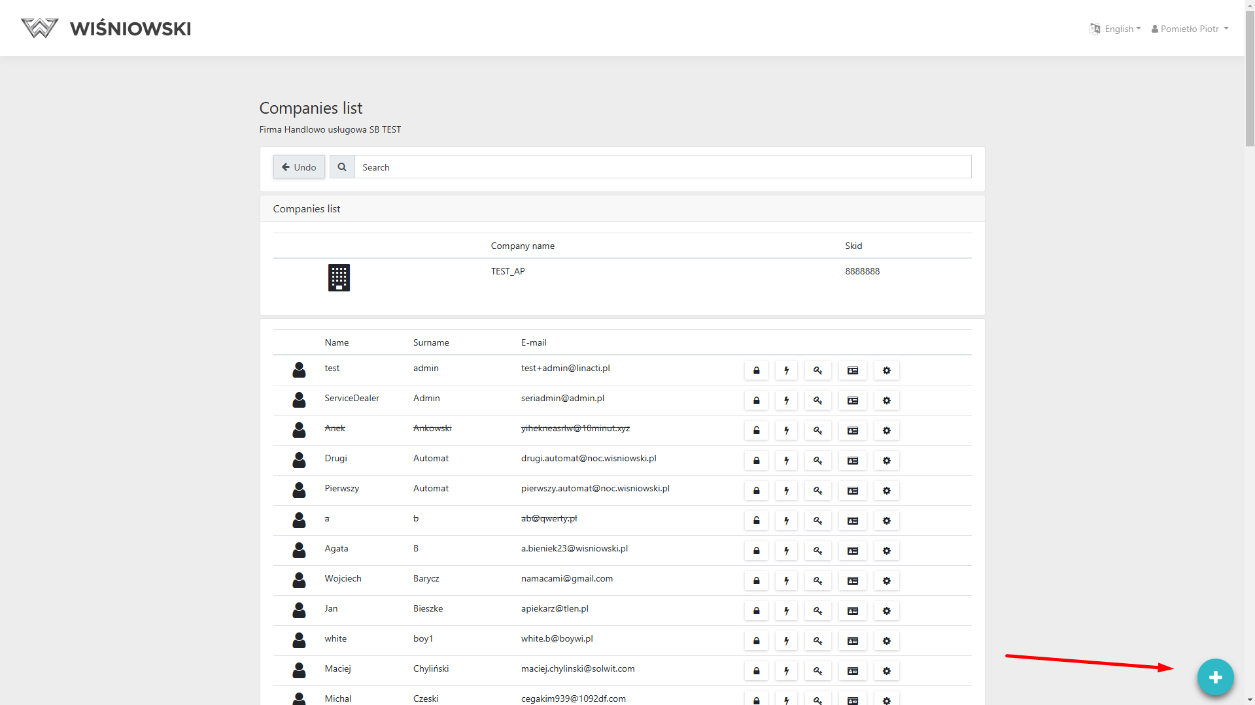The width and height of the screenshot is (1255, 705).
Task: Click the Wiśniowski logo
Action: [x=106, y=28]
